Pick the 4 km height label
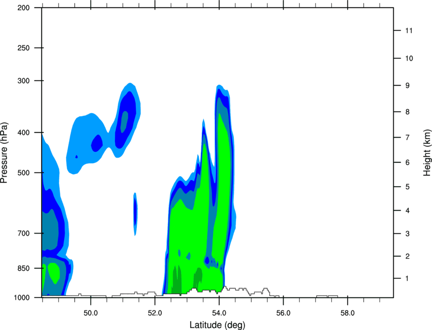The width and height of the screenshot is (432, 330). point(408,211)
